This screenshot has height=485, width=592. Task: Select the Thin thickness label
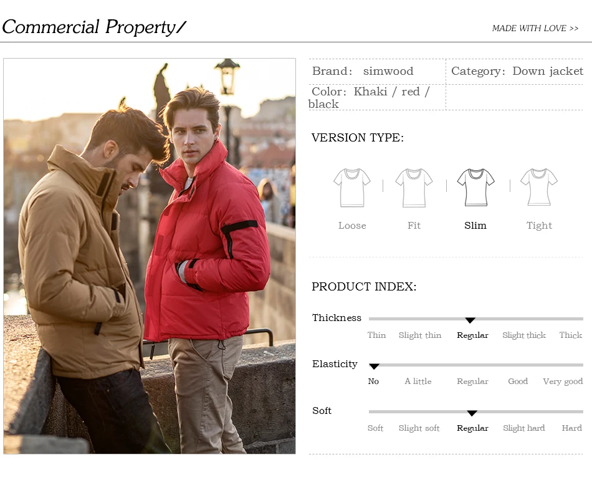click(x=376, y=335)
